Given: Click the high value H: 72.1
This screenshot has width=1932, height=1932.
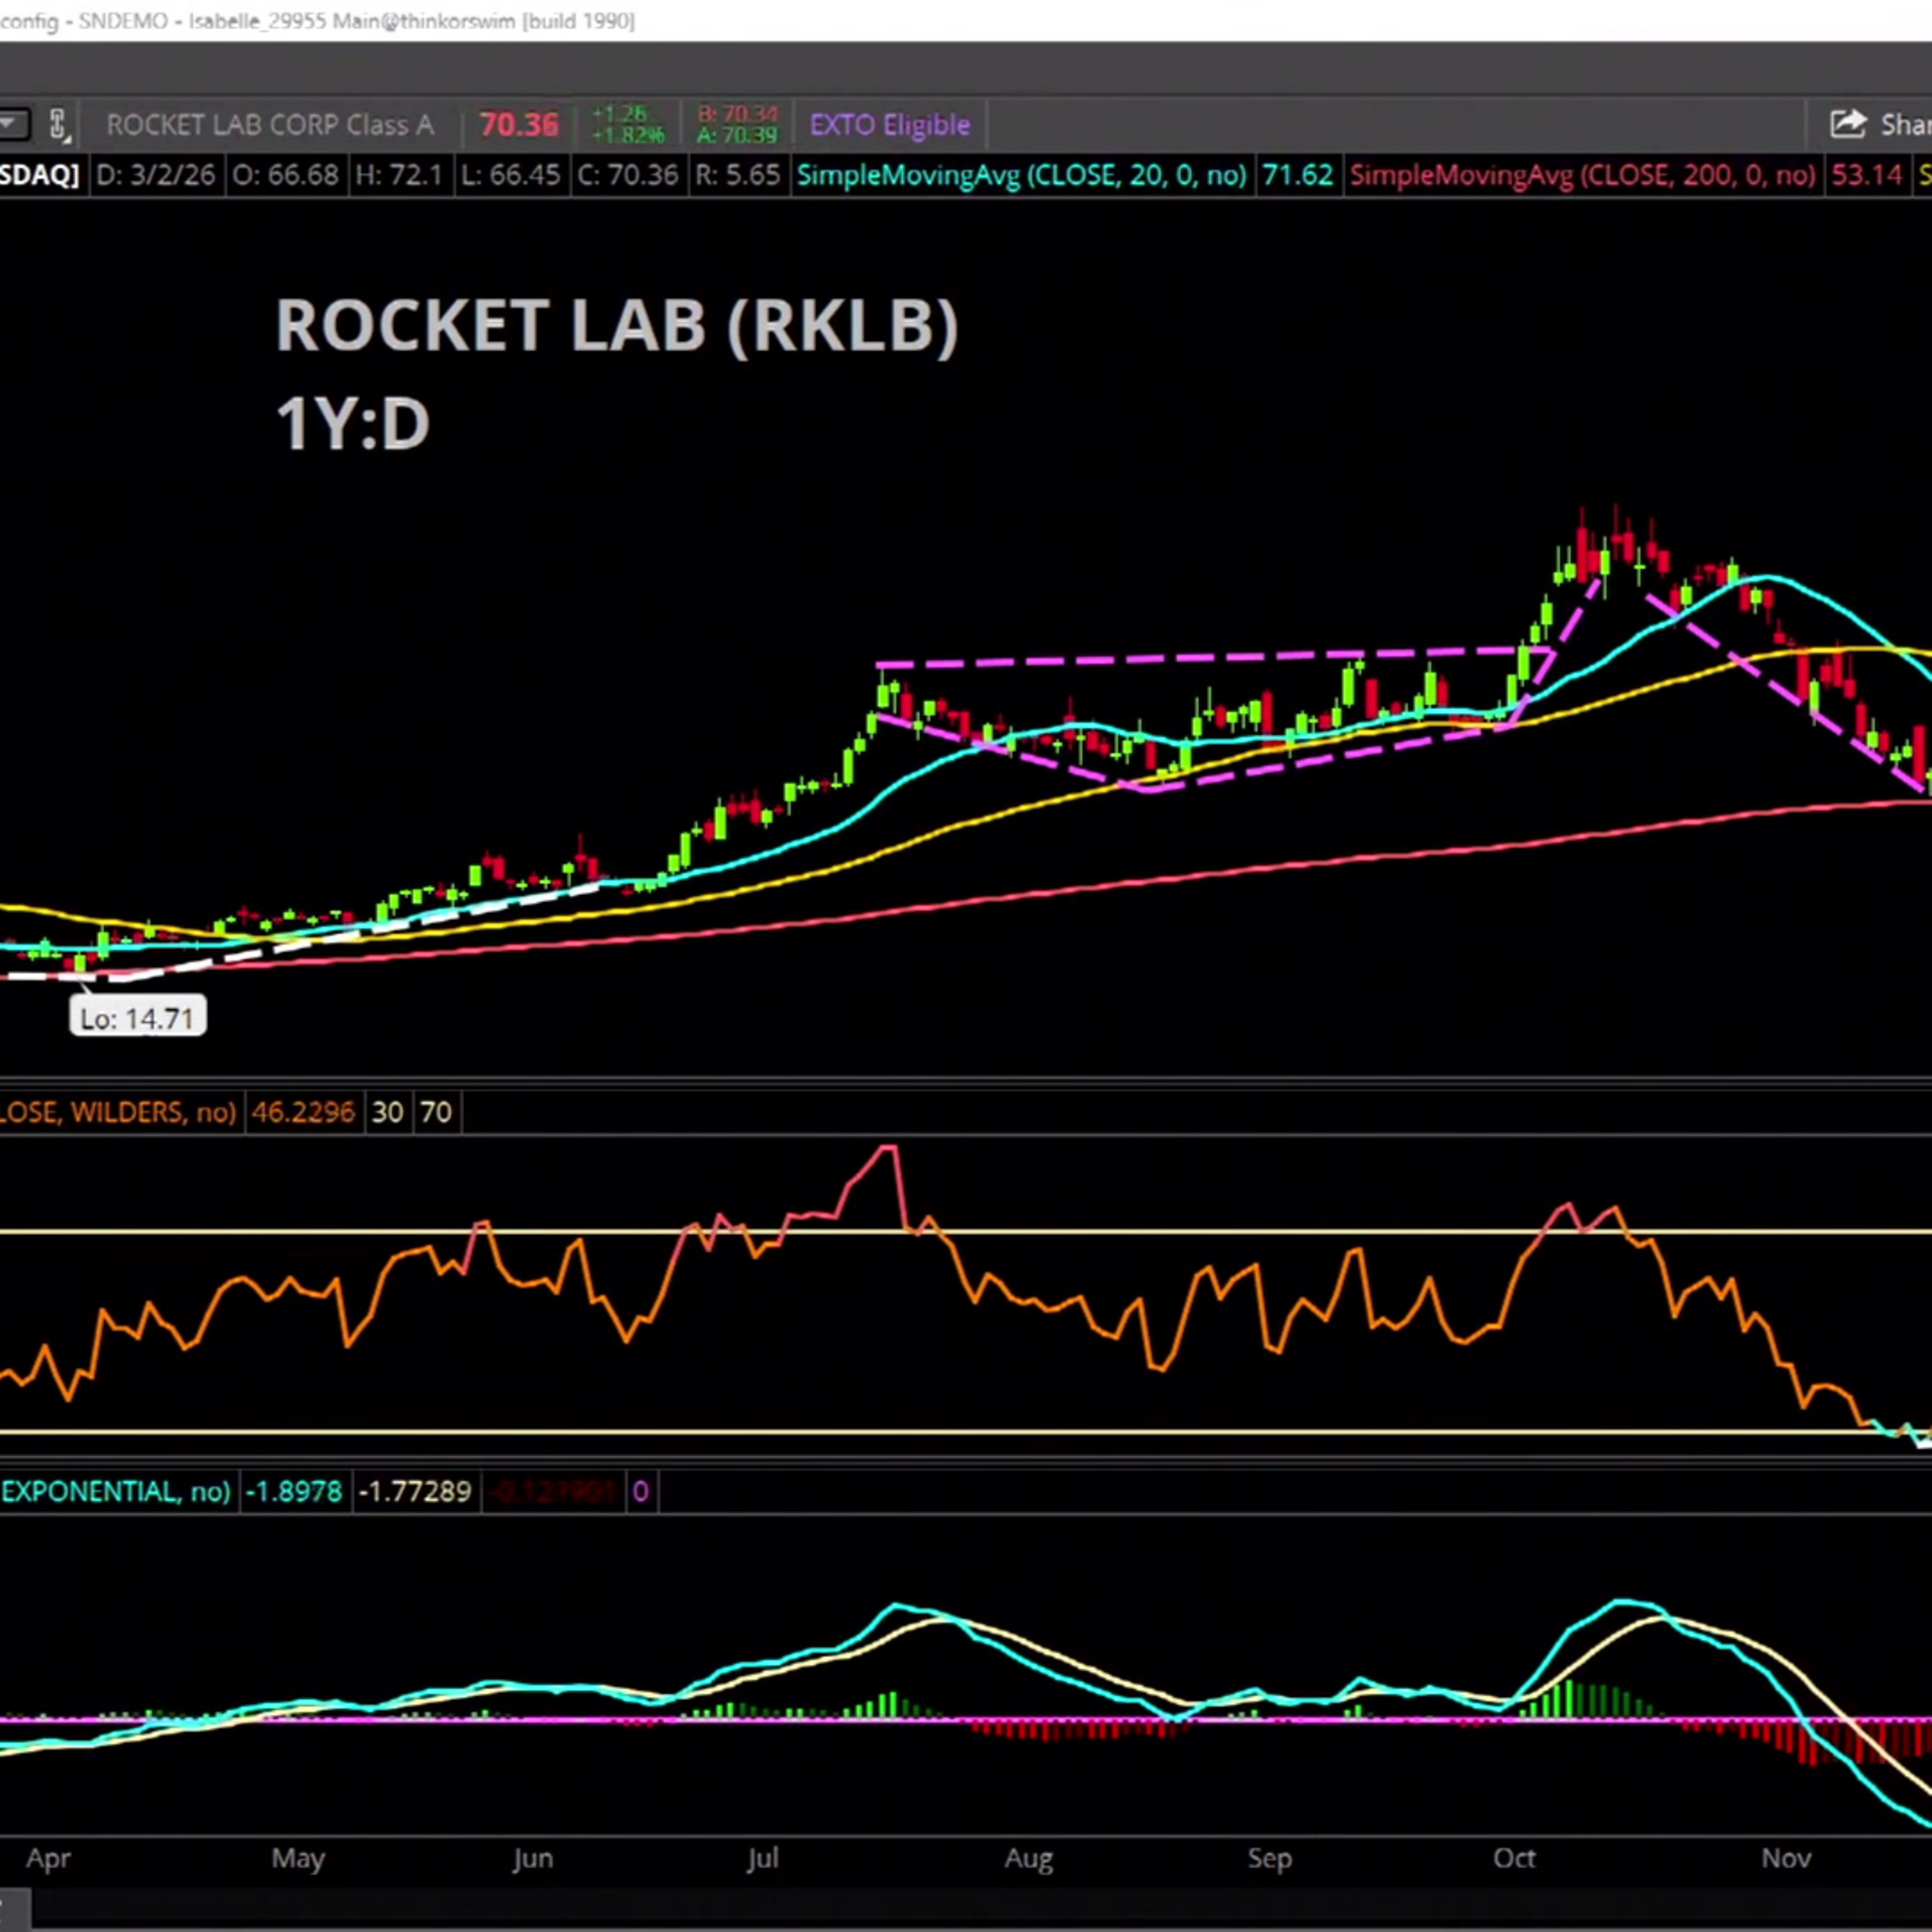Looking at the screenshot, I should (399, 175).
